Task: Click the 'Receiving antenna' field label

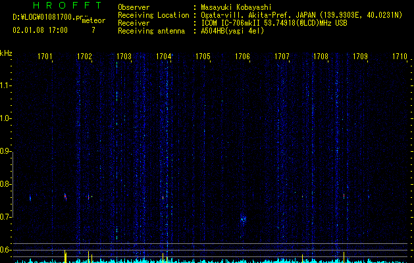Action: tap(151, 31)
